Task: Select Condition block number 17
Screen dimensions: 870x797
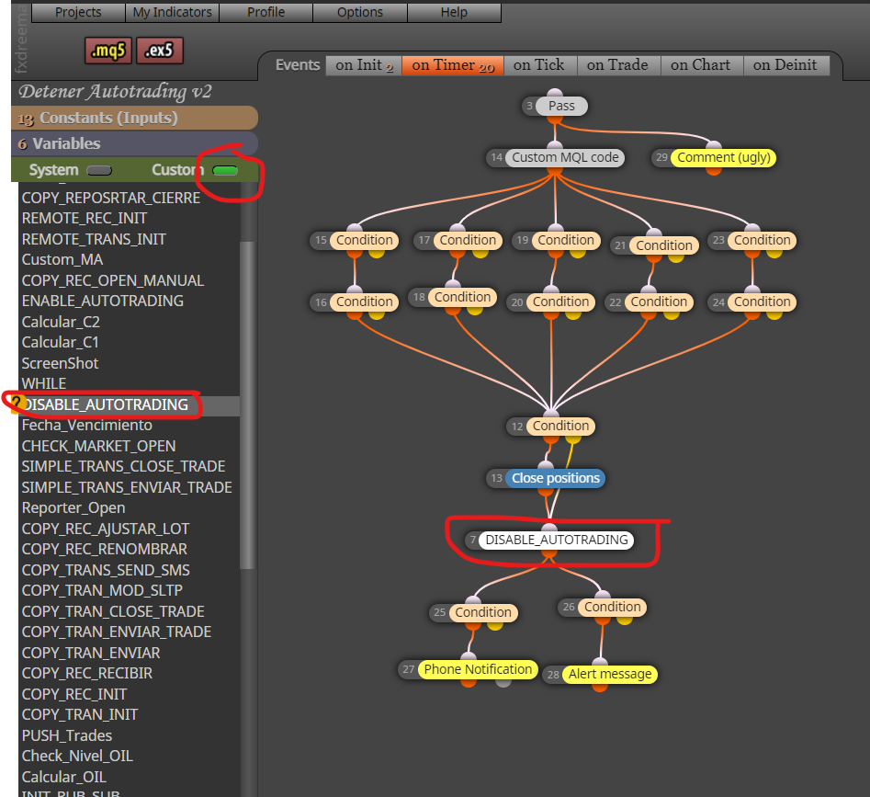Action: (x=468, y=240)
